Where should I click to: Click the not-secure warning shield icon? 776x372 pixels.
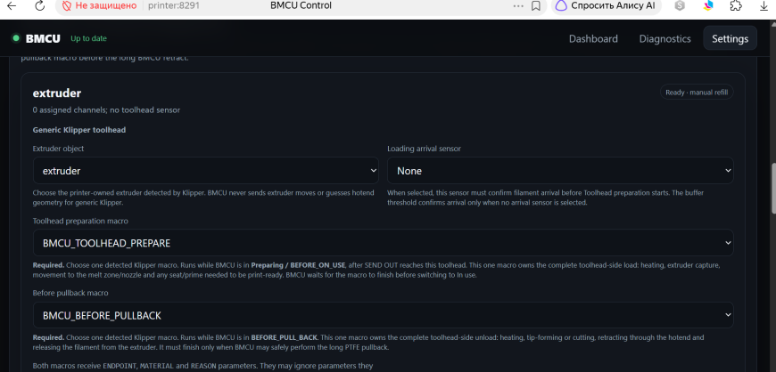pos(67,6)
